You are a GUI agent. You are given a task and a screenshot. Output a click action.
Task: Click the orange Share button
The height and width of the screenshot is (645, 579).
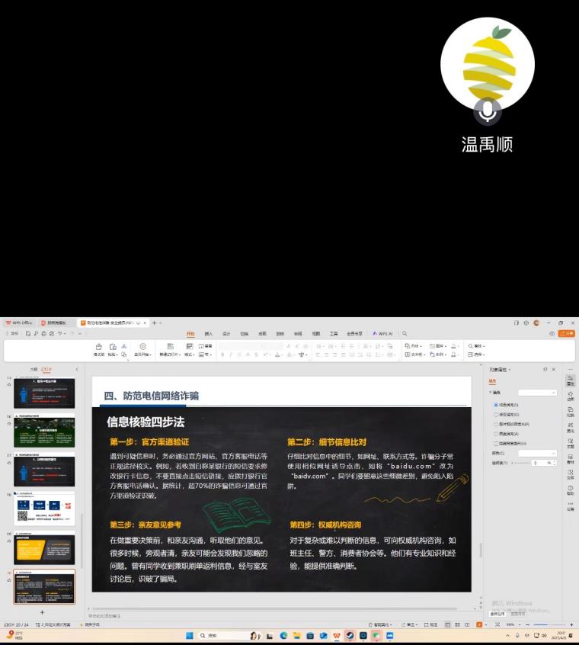(567, 333)
